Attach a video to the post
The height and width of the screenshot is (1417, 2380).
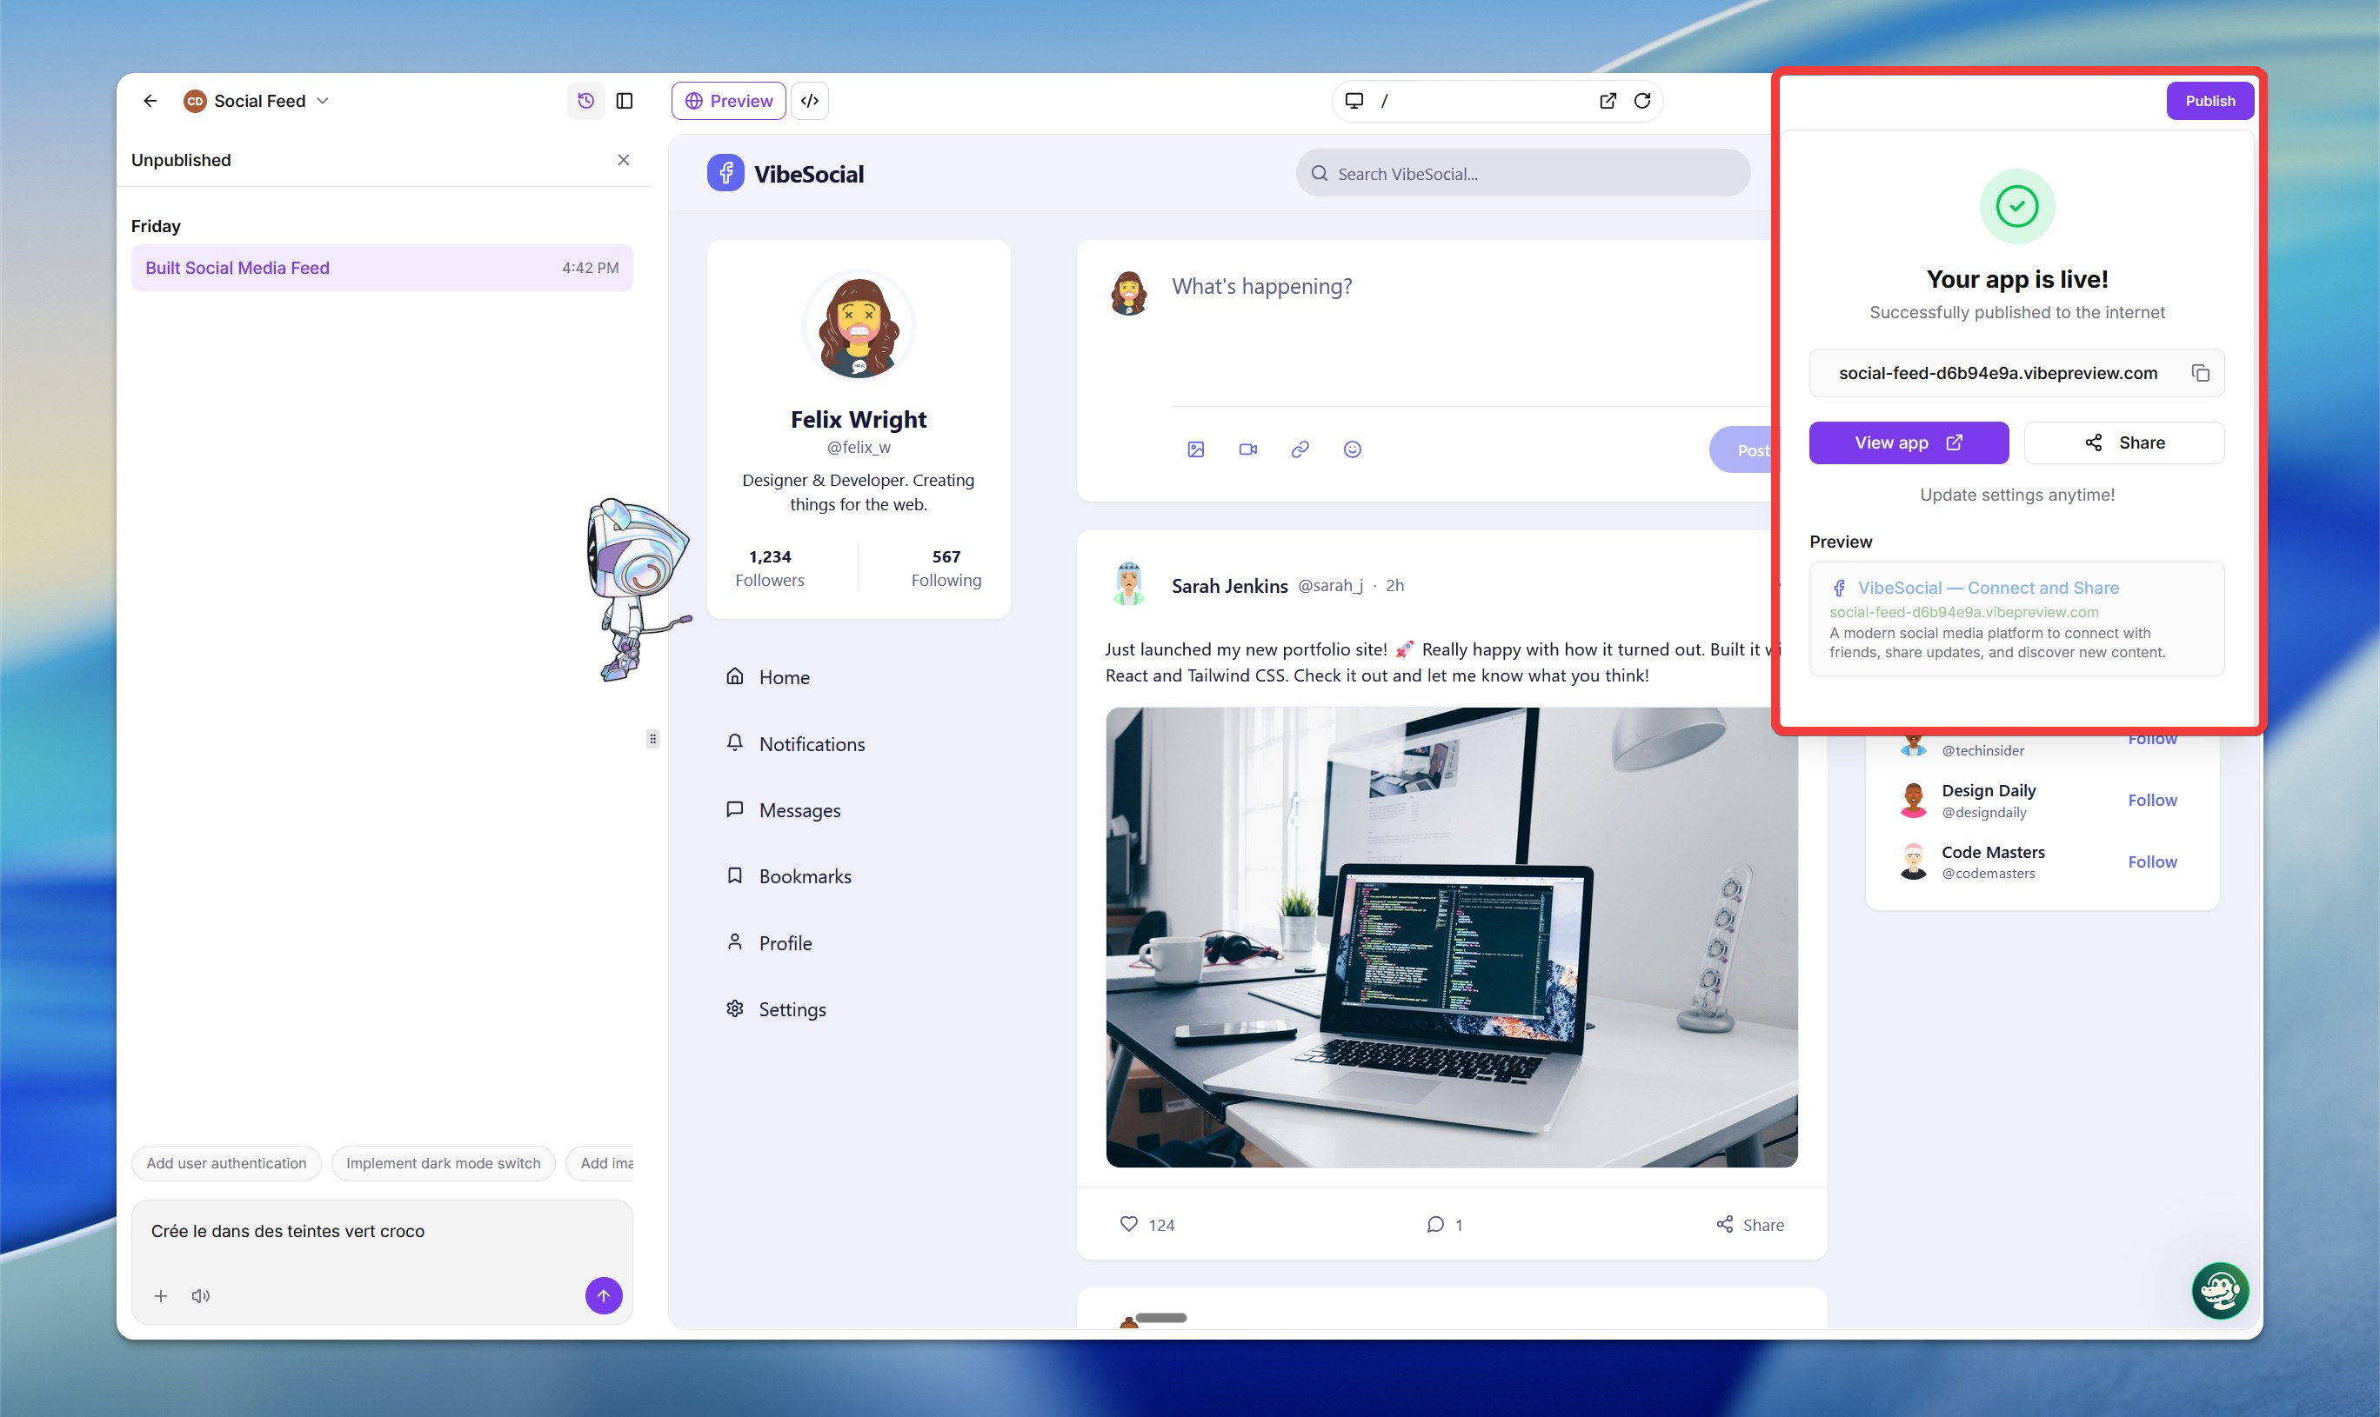(1247, 449)
